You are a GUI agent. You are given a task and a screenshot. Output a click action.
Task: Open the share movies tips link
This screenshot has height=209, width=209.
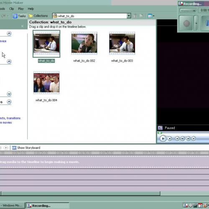6,122
